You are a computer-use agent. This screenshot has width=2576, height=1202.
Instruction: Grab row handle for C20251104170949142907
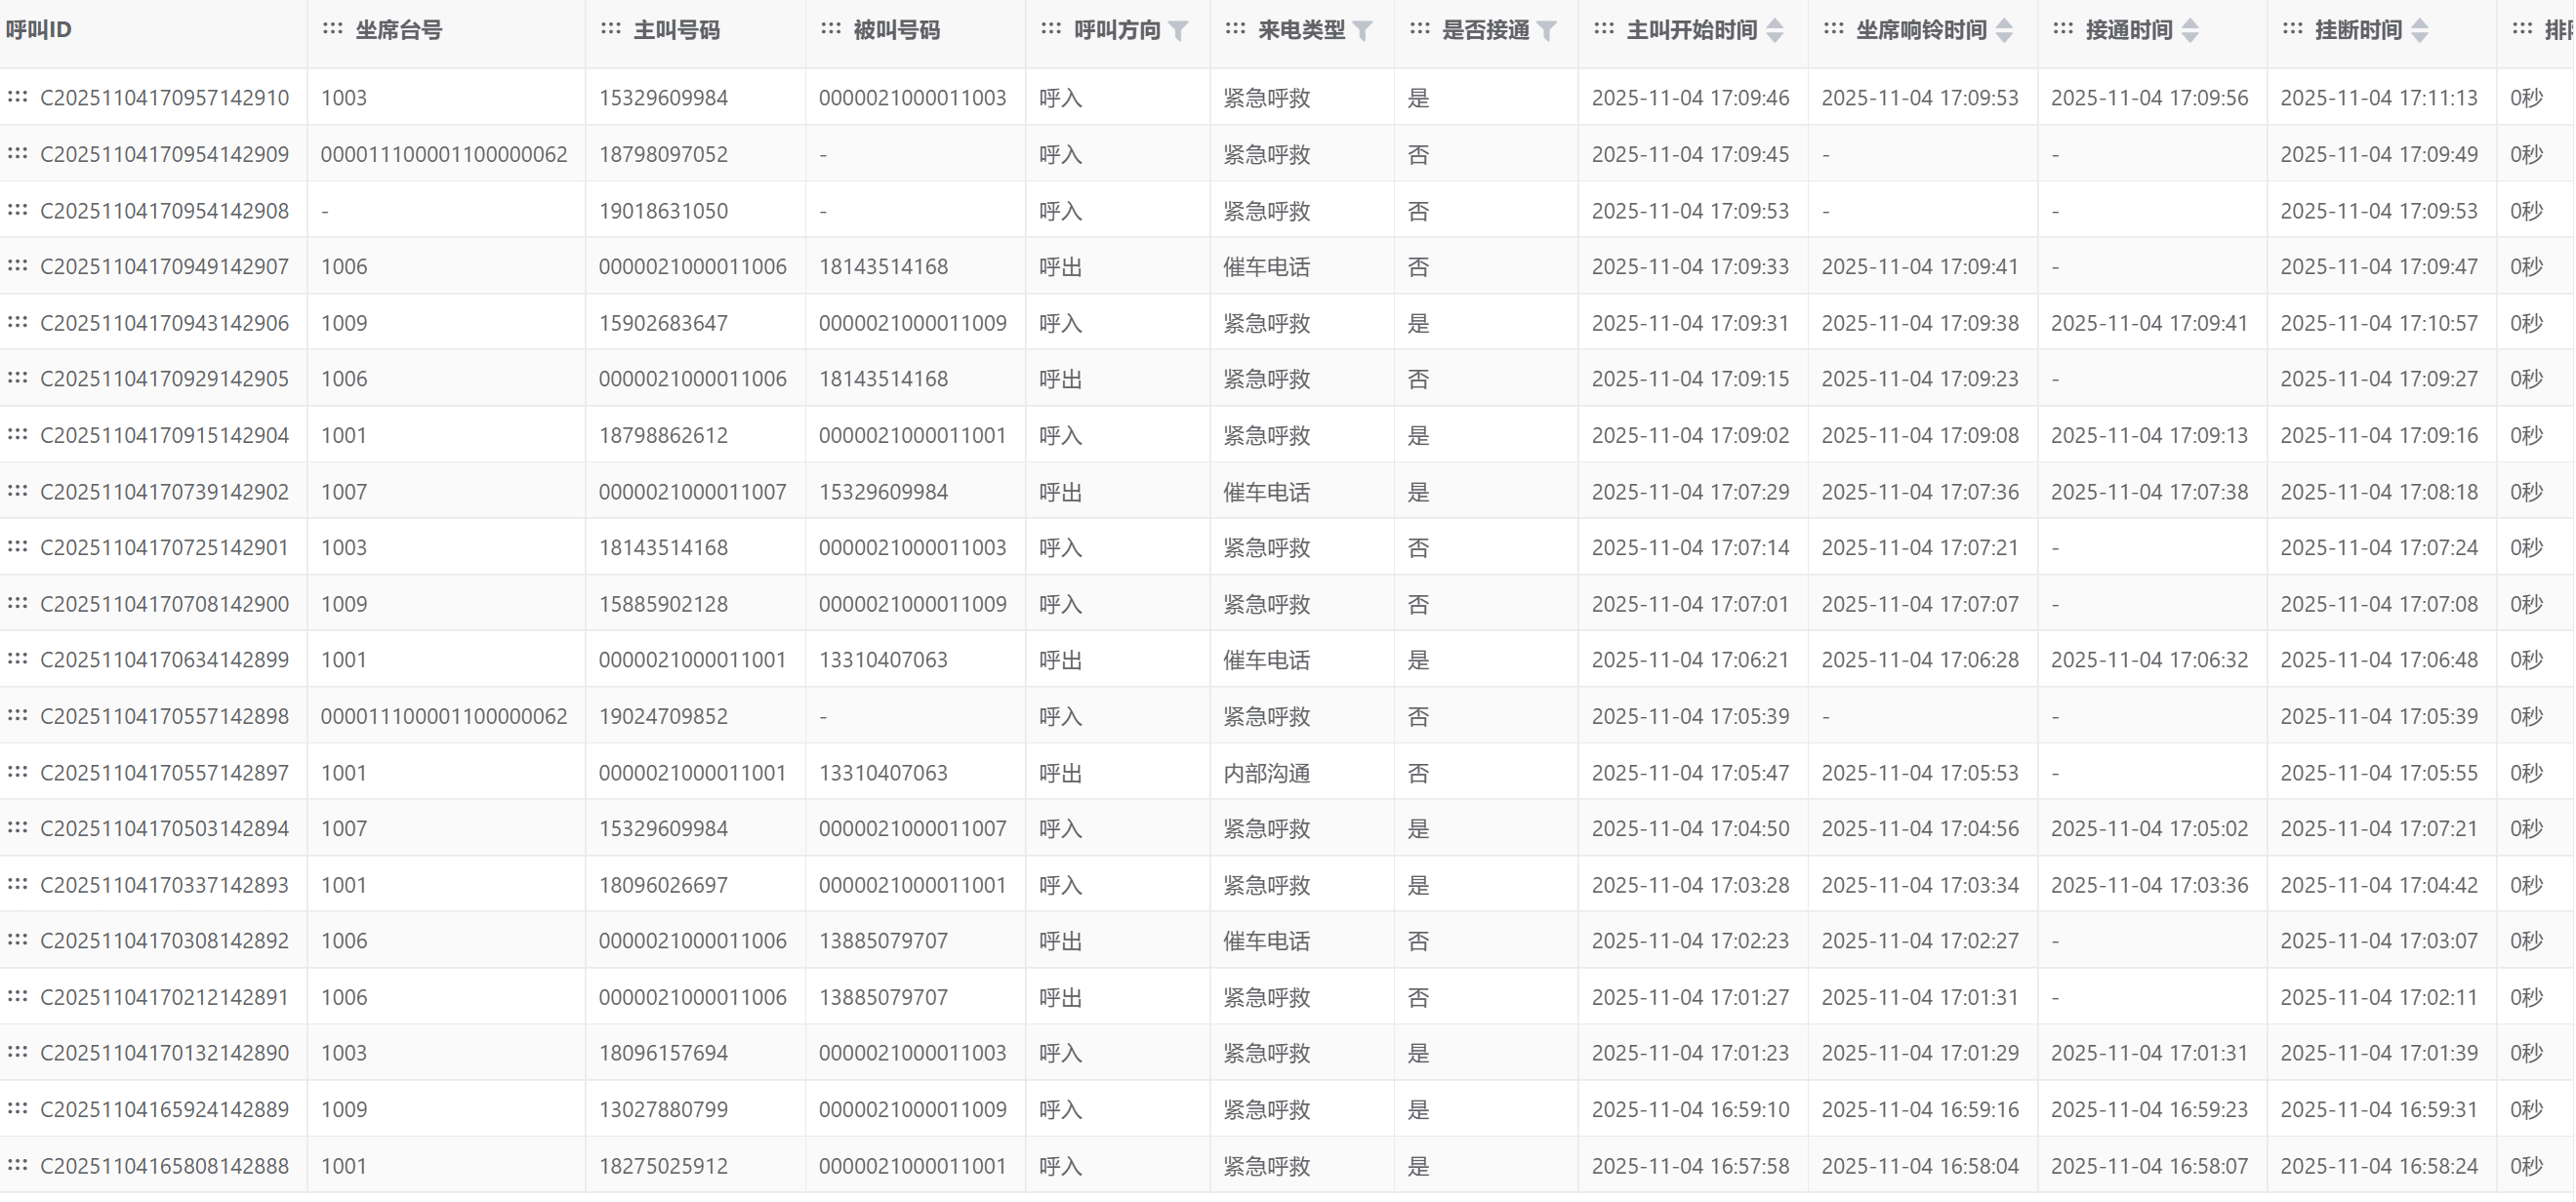coord(17,265)
